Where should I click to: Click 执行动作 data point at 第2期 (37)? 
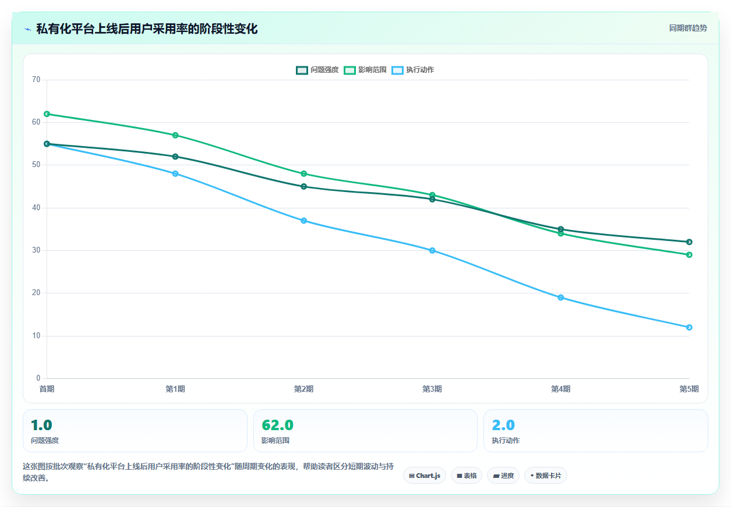[x=303, y=221]
